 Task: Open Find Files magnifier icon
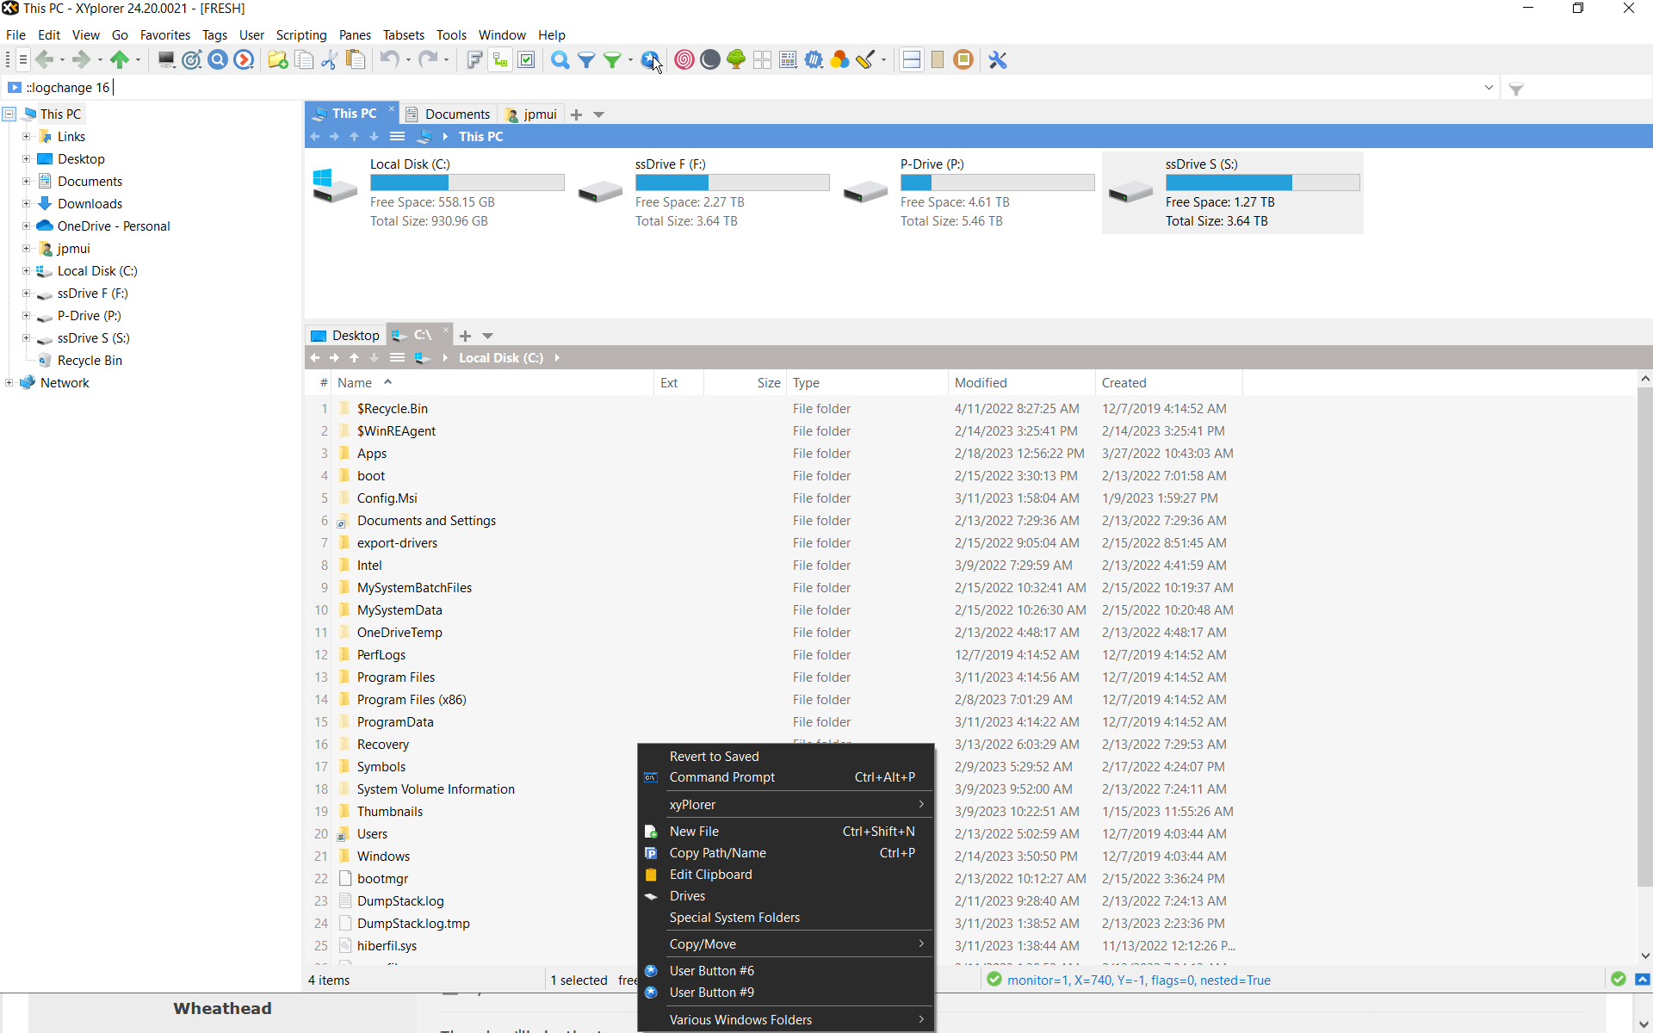(560, 59)
